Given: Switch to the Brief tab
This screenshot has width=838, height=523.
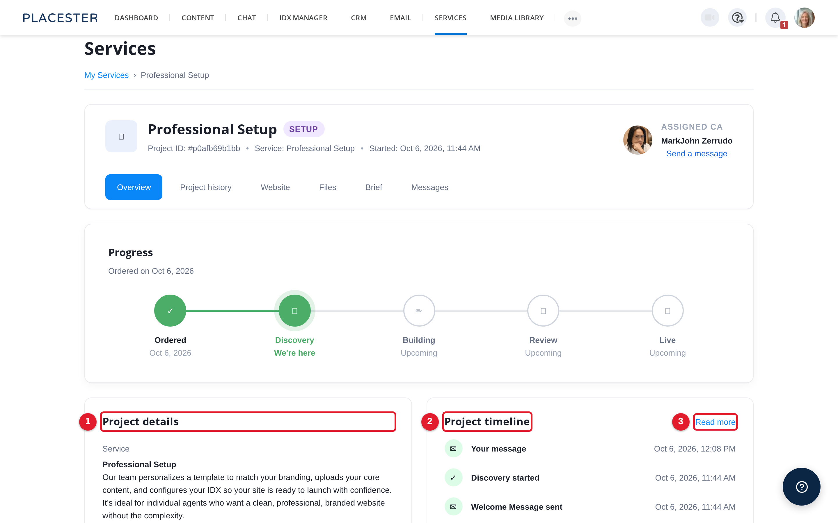Looking at the screenshot, I should [374, 187].
